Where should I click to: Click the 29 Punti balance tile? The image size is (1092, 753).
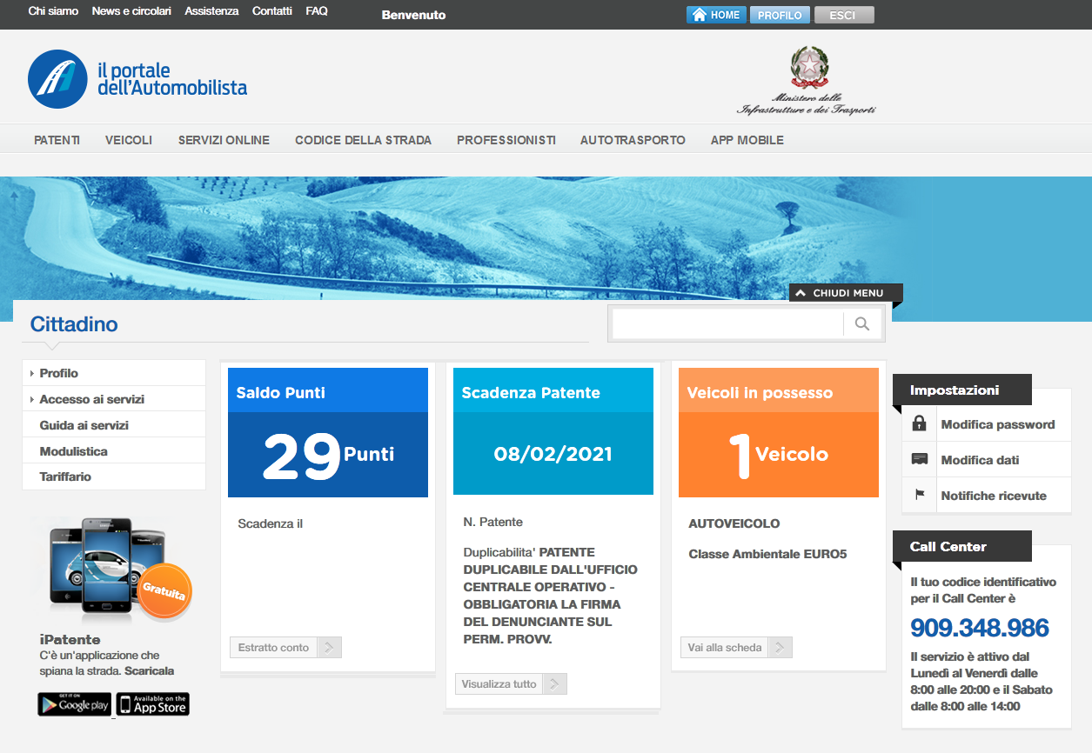(x=328, y=455)
